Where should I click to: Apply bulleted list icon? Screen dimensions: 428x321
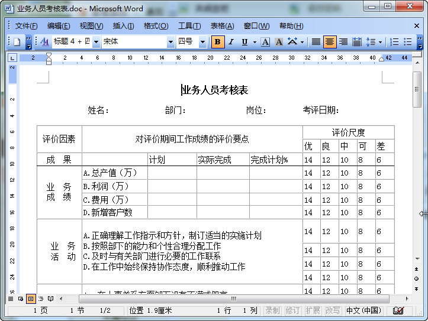(407, 42)
